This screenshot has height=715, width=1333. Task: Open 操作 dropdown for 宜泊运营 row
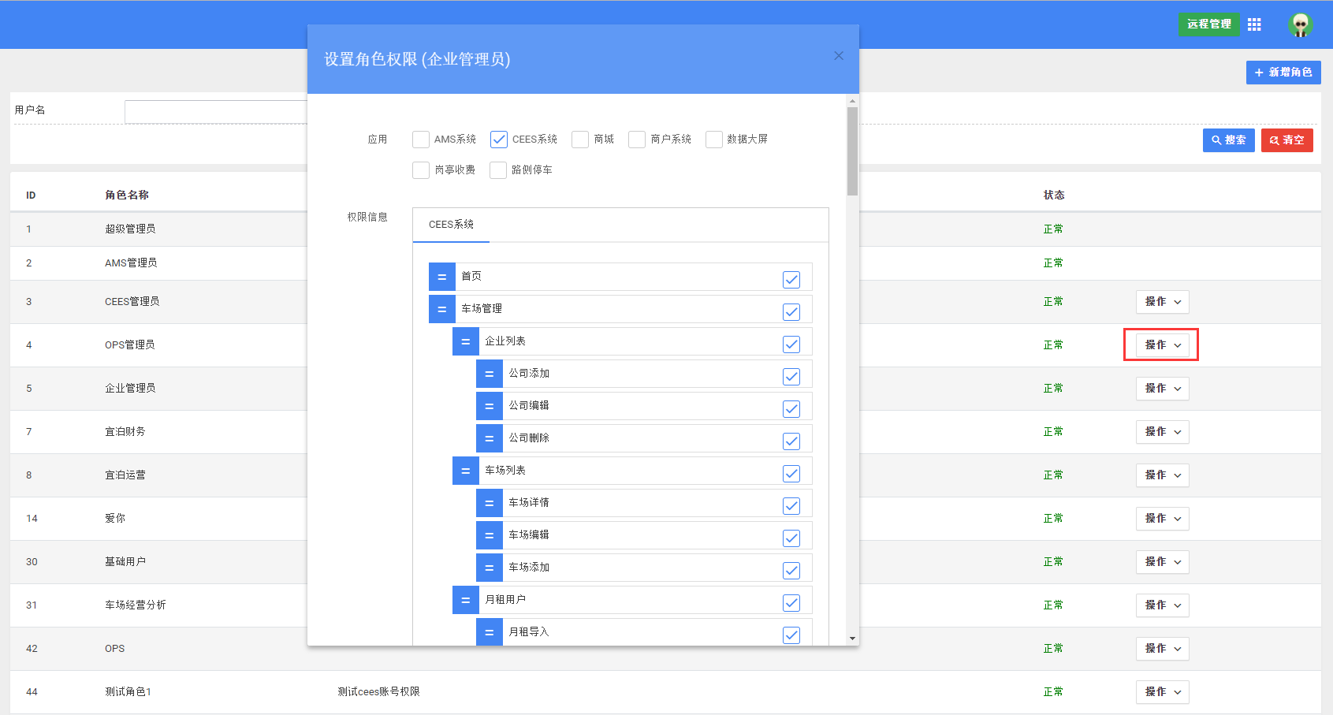(1163, 475)
